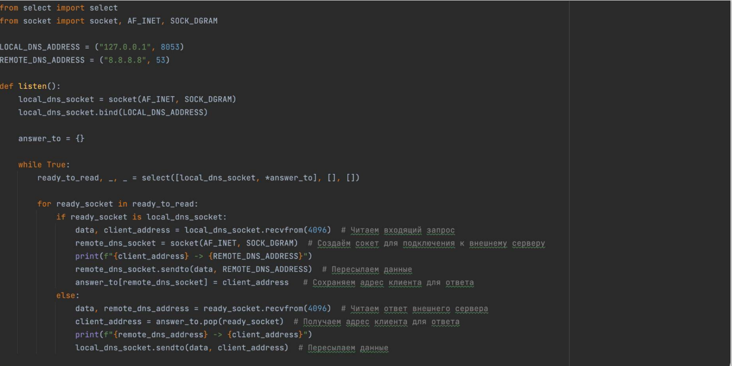The height and width of the screenshot is (366, 732).
Task: Click the for ready_socket loop line
Action: coord(118,204)
